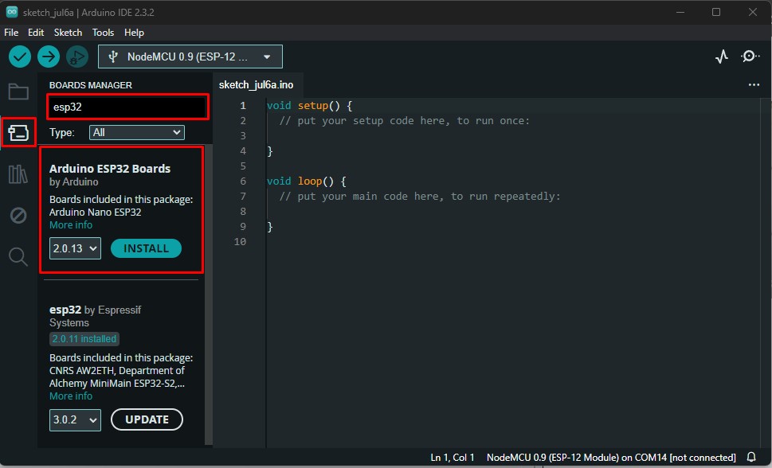
Task: Switch to the sketch_jul6a.ino tab
Action: 257,84
